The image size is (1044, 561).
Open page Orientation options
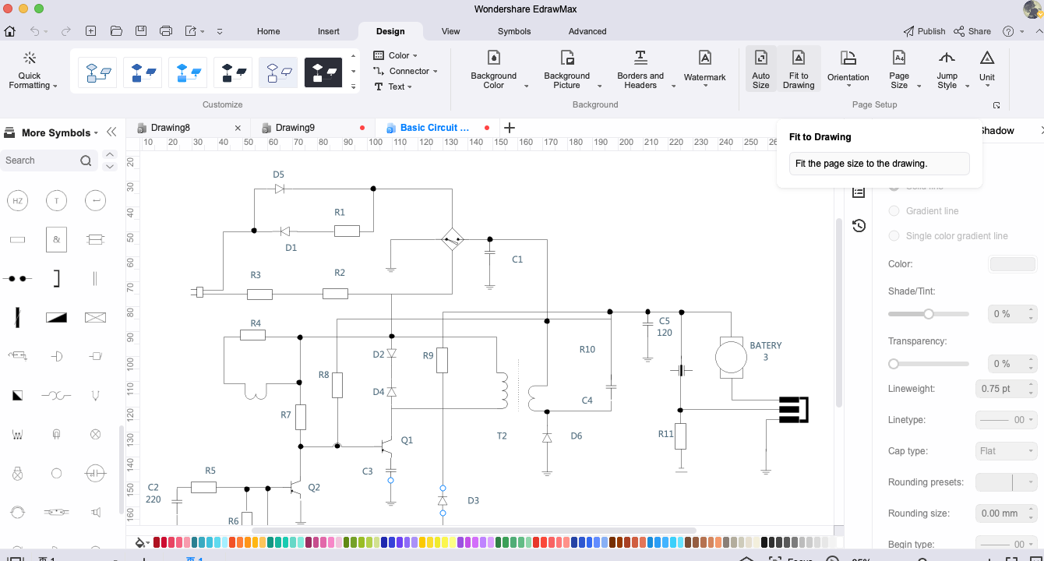[x=848, y=67]
